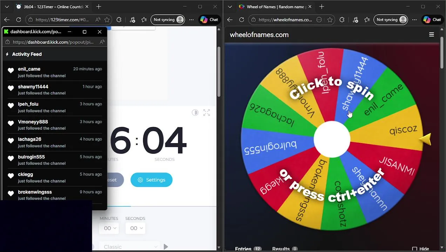Switch to the Entries tab
The height and width of the screenshot is (252, 446).
[x=248, y=248]
